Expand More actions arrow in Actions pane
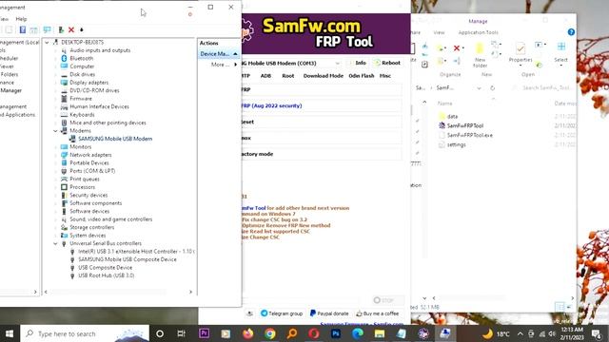 pyautogui.click(x=235, y=65)
